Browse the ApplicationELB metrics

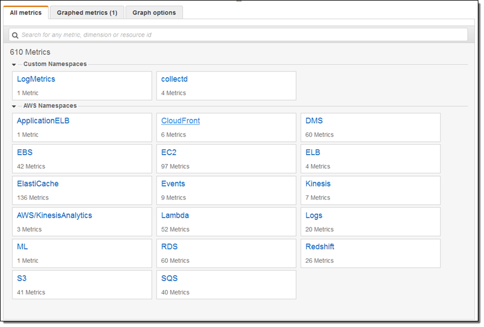(43, 121)
